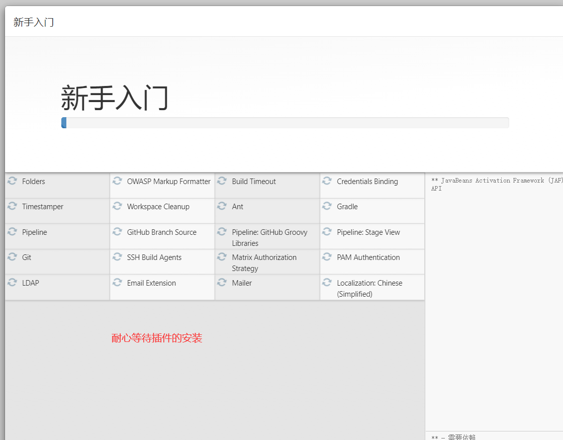Click the refresh icon beside Folders

click(12, 181)
